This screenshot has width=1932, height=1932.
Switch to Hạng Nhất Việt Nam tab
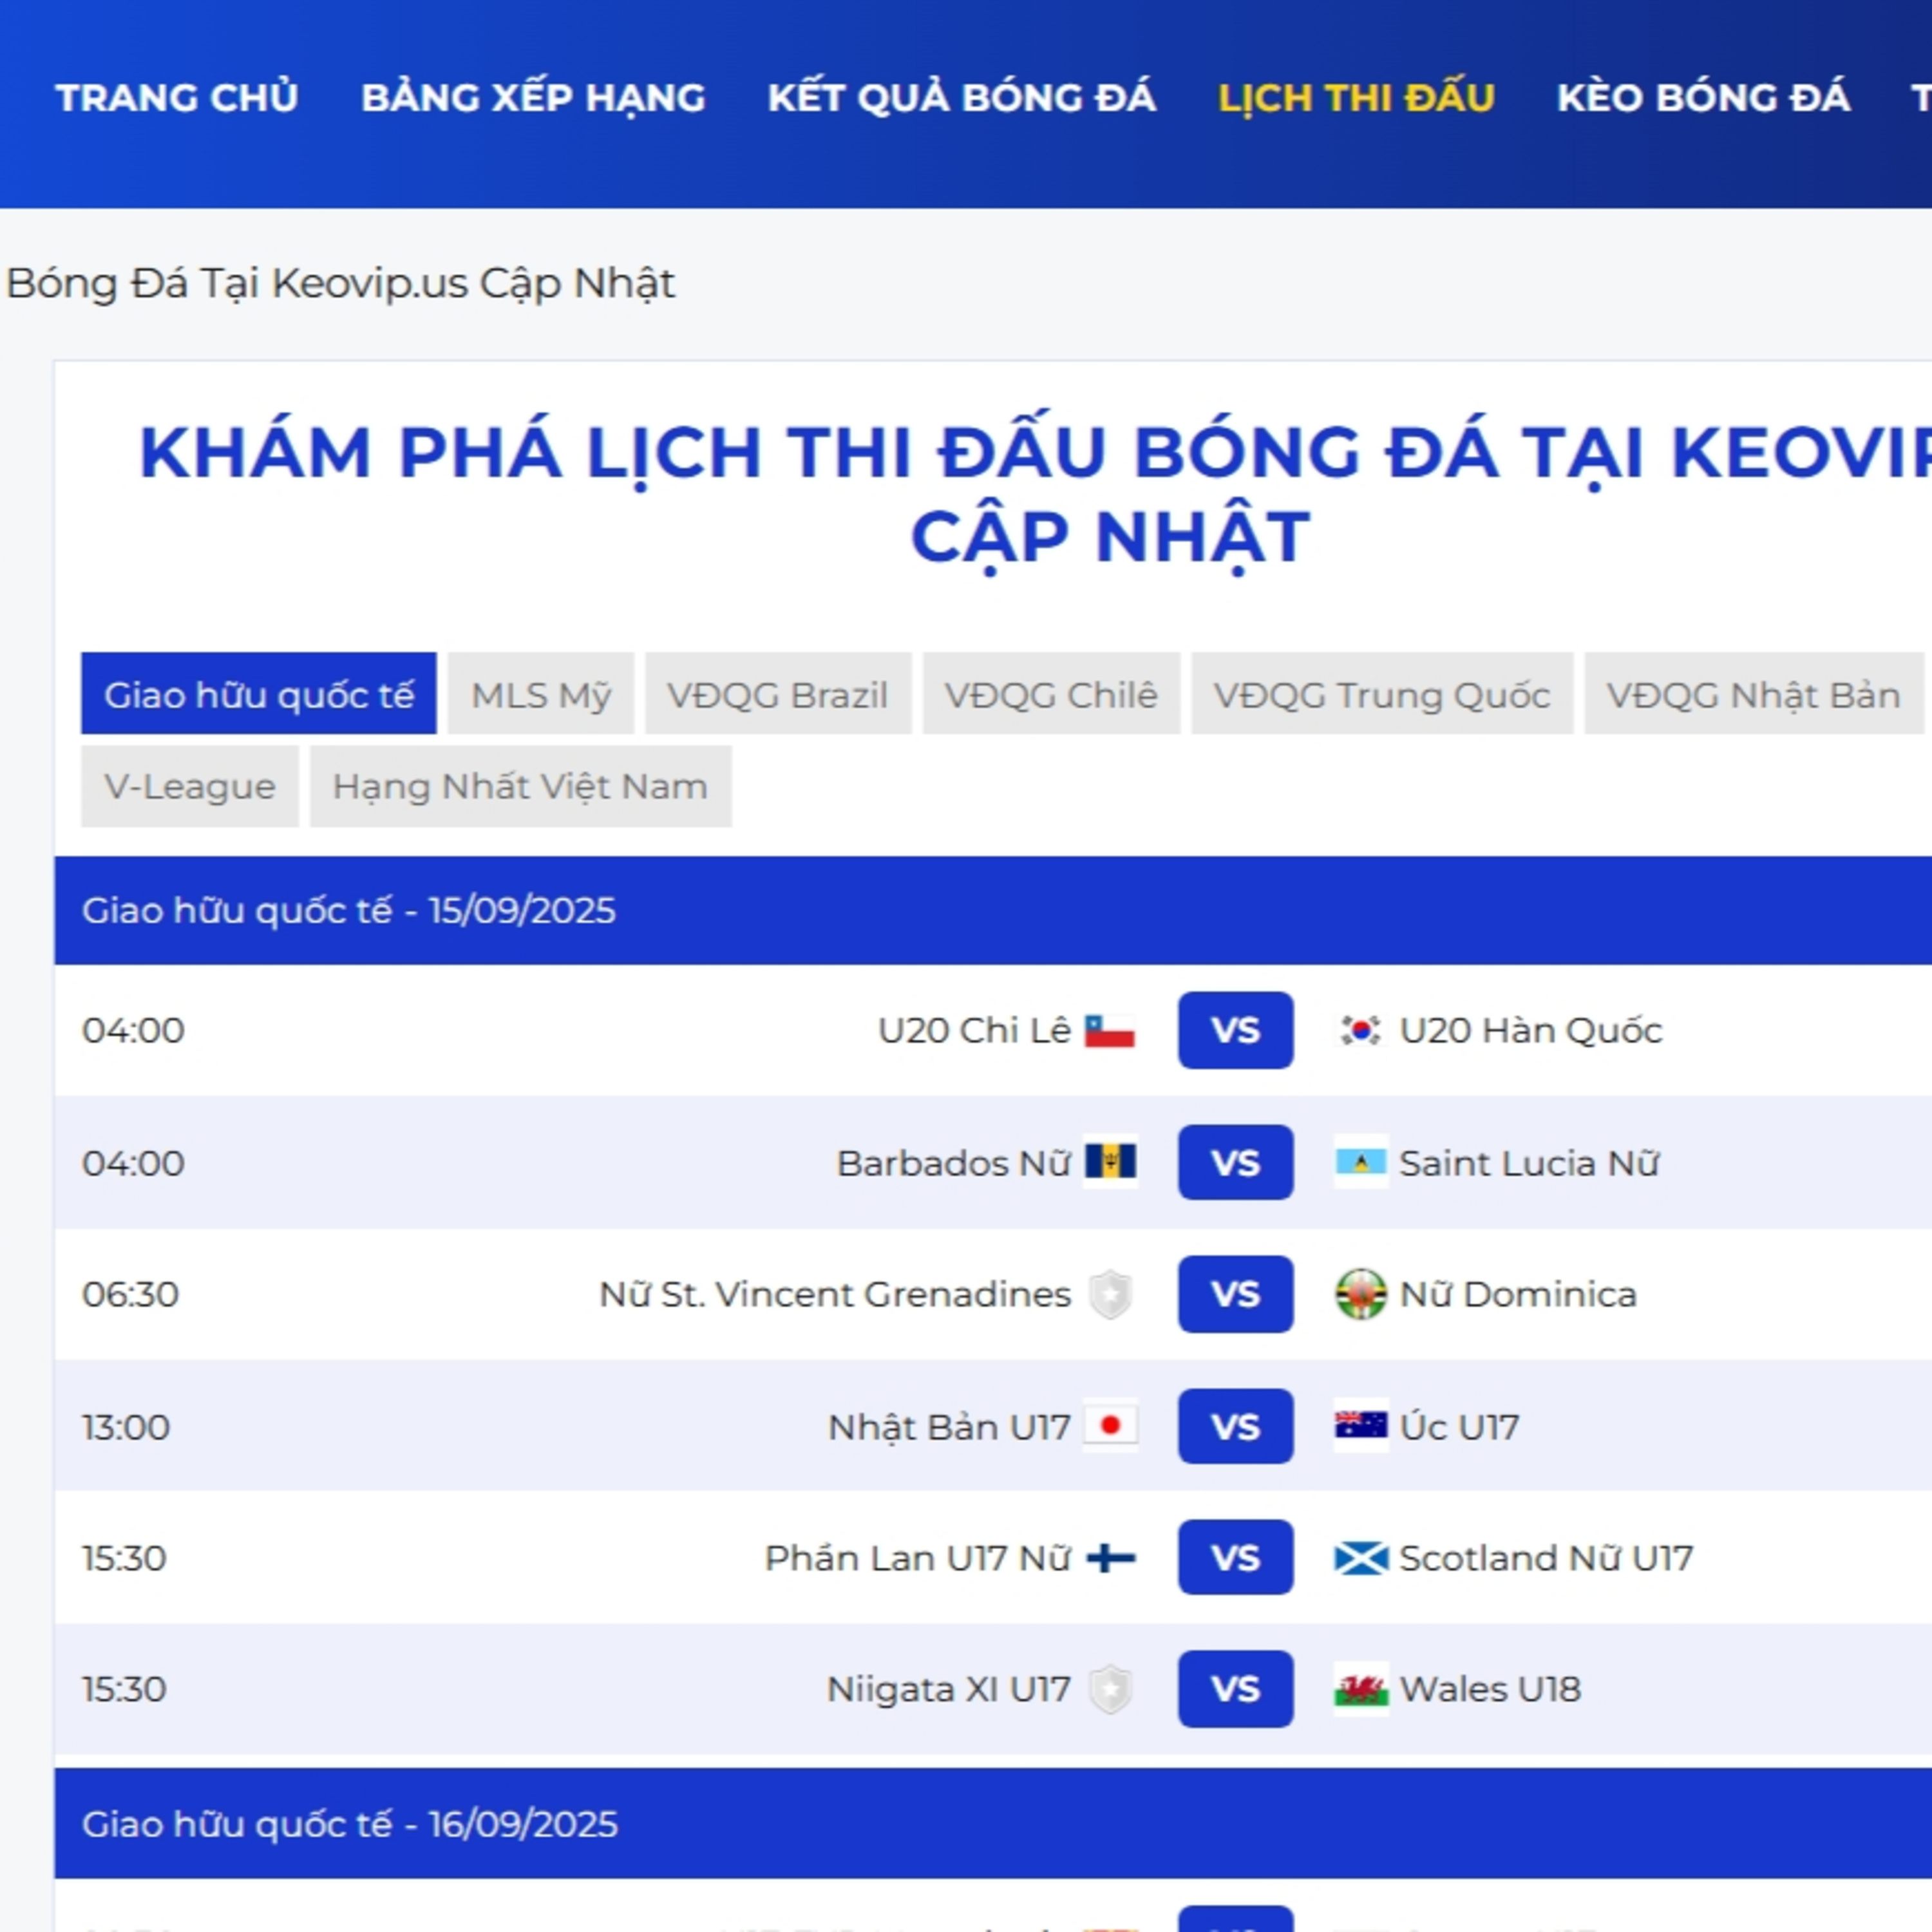pos(520,786)
